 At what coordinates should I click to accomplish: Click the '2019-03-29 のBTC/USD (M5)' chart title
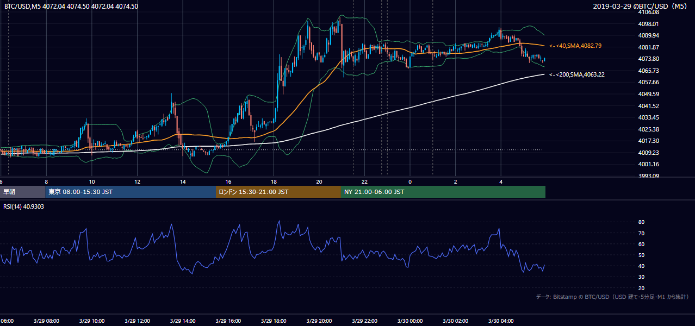pyautogui.click(x=641, y=7)
